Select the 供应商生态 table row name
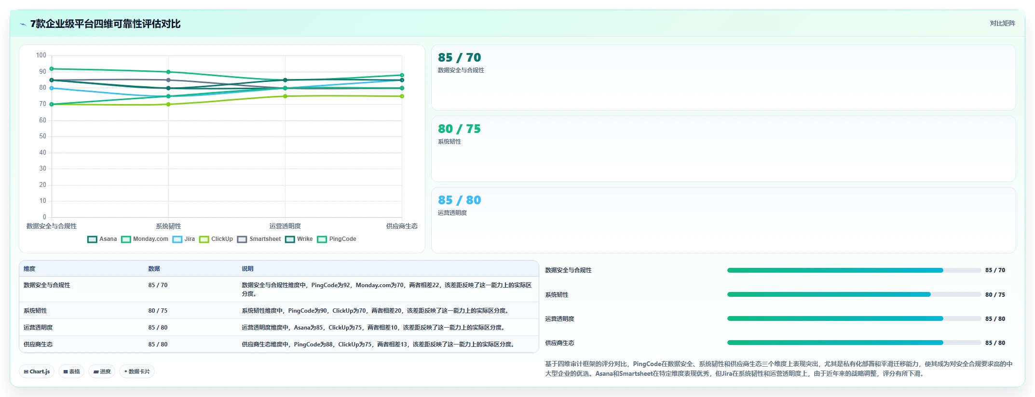Screen dimensions: 1035x397 [x=38, y=344]
